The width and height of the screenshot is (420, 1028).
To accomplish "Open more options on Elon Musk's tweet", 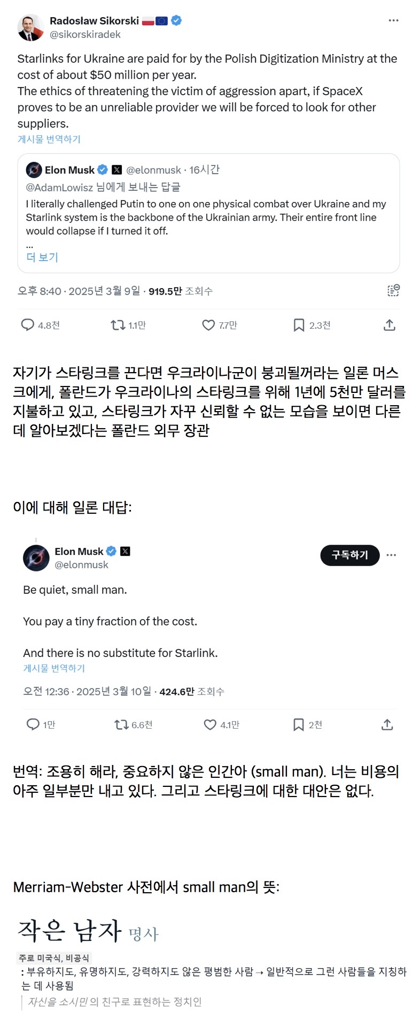I will point(391,555).
